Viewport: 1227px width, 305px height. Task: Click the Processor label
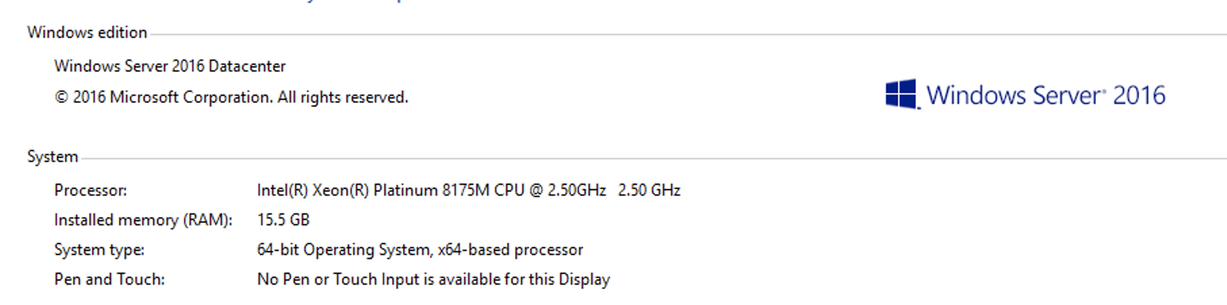(x=90, y=190)
